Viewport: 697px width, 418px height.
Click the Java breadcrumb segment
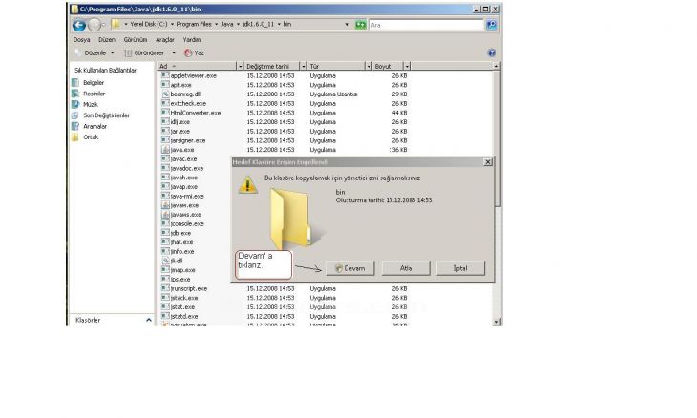tap(226, 24)
